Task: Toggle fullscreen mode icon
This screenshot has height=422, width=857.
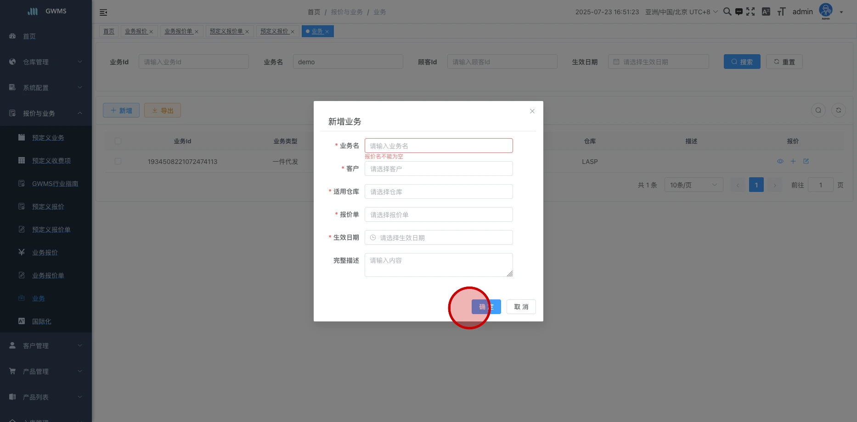Action: (750, 12)
